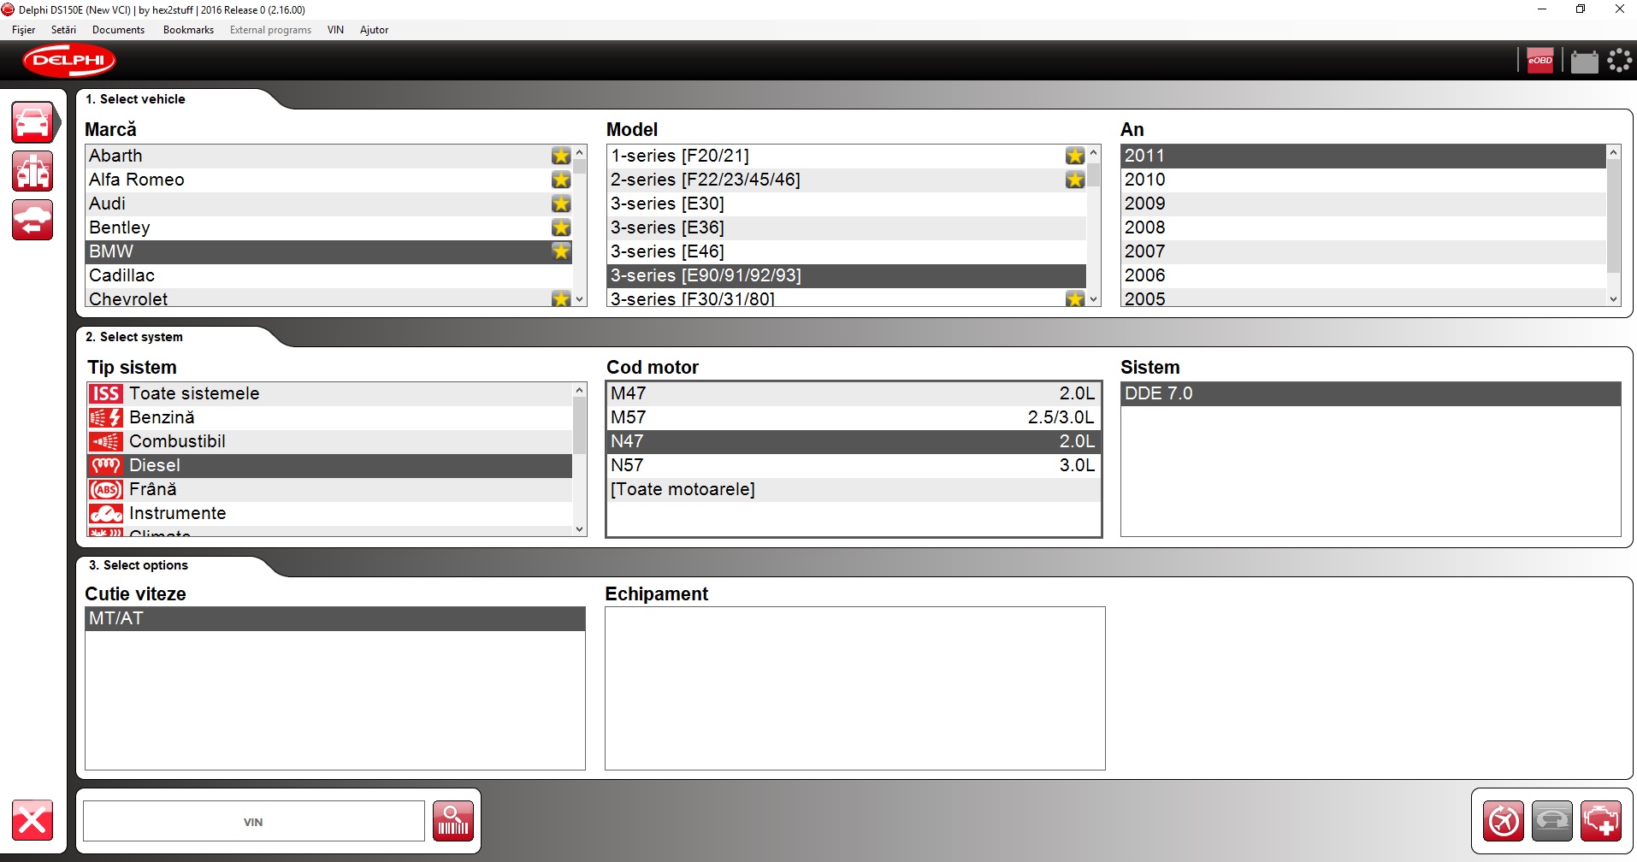Select year 2007
The height and width of the screenshot is (862, 1637).
tap(1363, 251)
